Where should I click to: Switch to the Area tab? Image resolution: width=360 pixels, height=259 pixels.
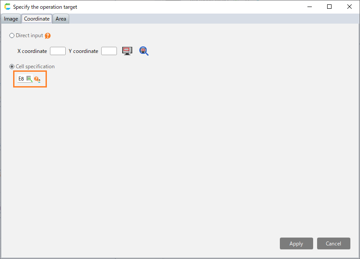(x=61, y=19)
